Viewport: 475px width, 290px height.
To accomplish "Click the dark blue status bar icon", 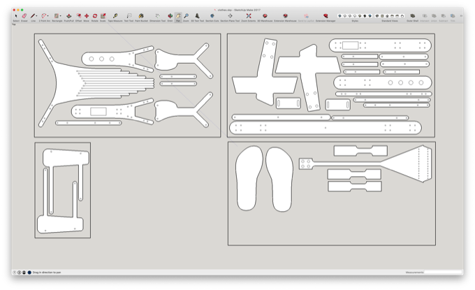I will pyautogui.click(x=29, y=273).
